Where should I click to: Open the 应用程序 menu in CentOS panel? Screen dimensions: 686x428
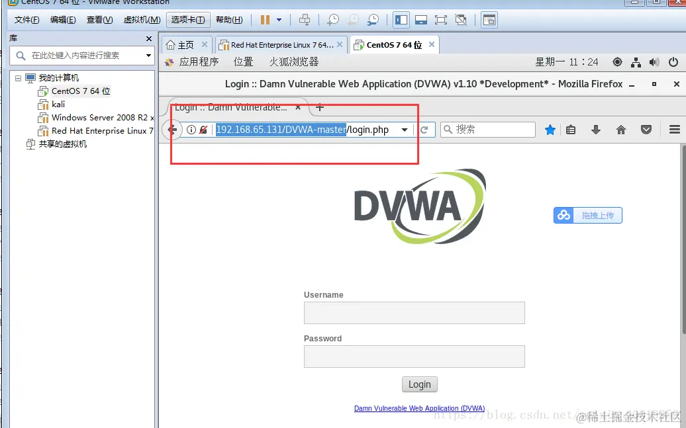tap(199, 62)
